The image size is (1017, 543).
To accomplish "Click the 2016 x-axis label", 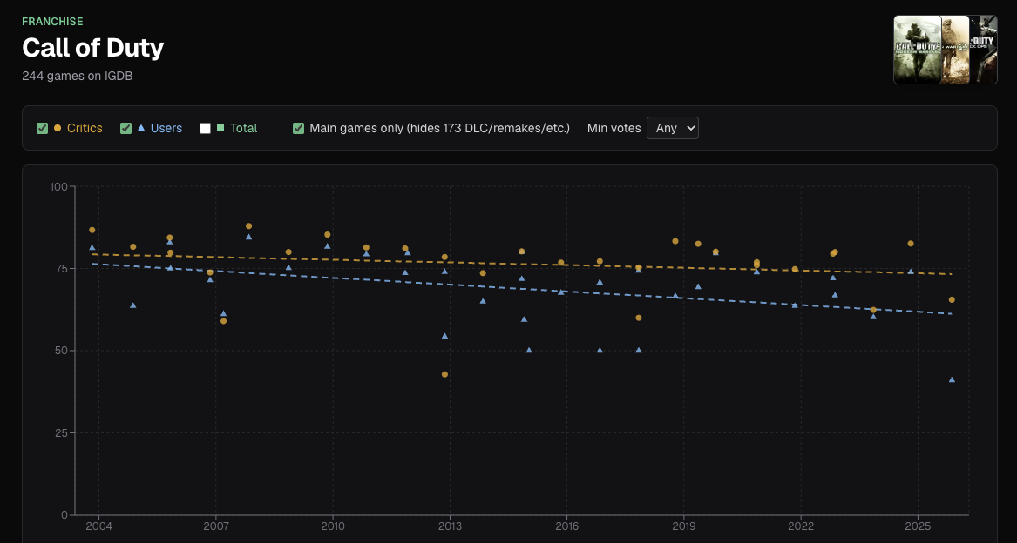I will coord(566,526).
